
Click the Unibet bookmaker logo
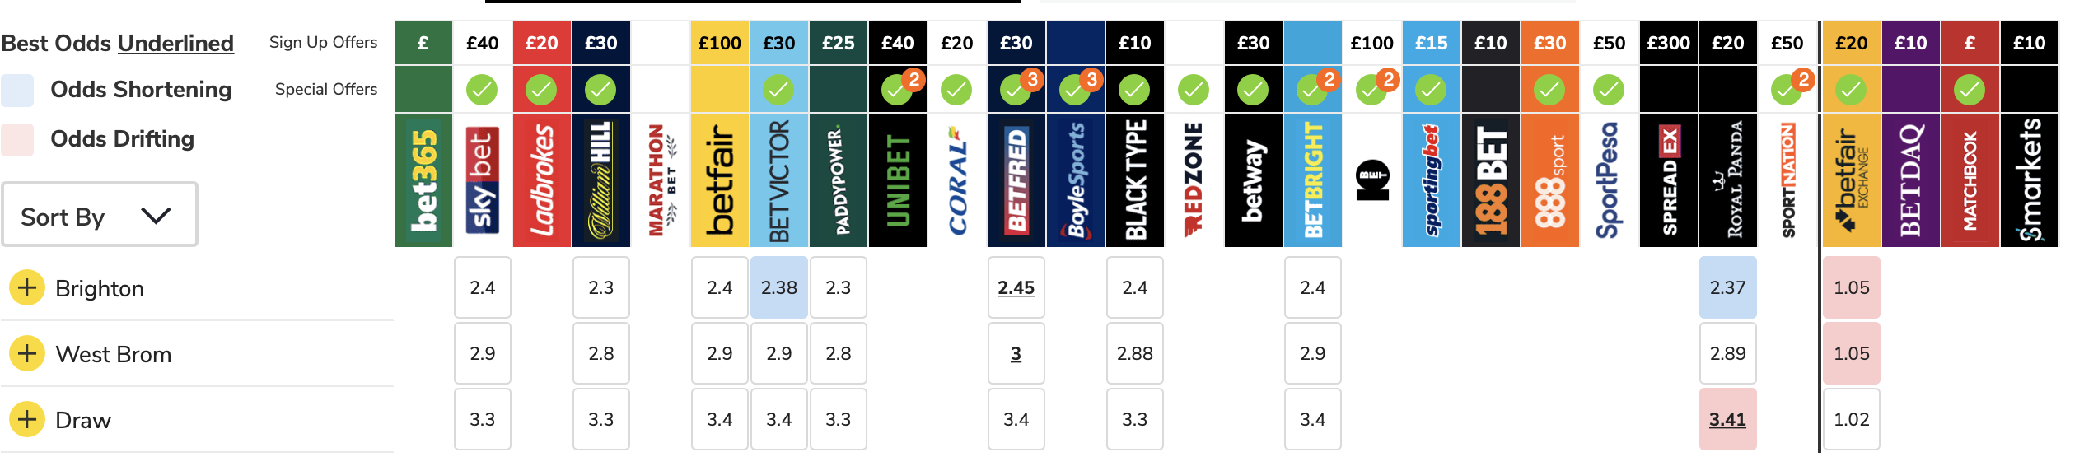pos(898,180)
